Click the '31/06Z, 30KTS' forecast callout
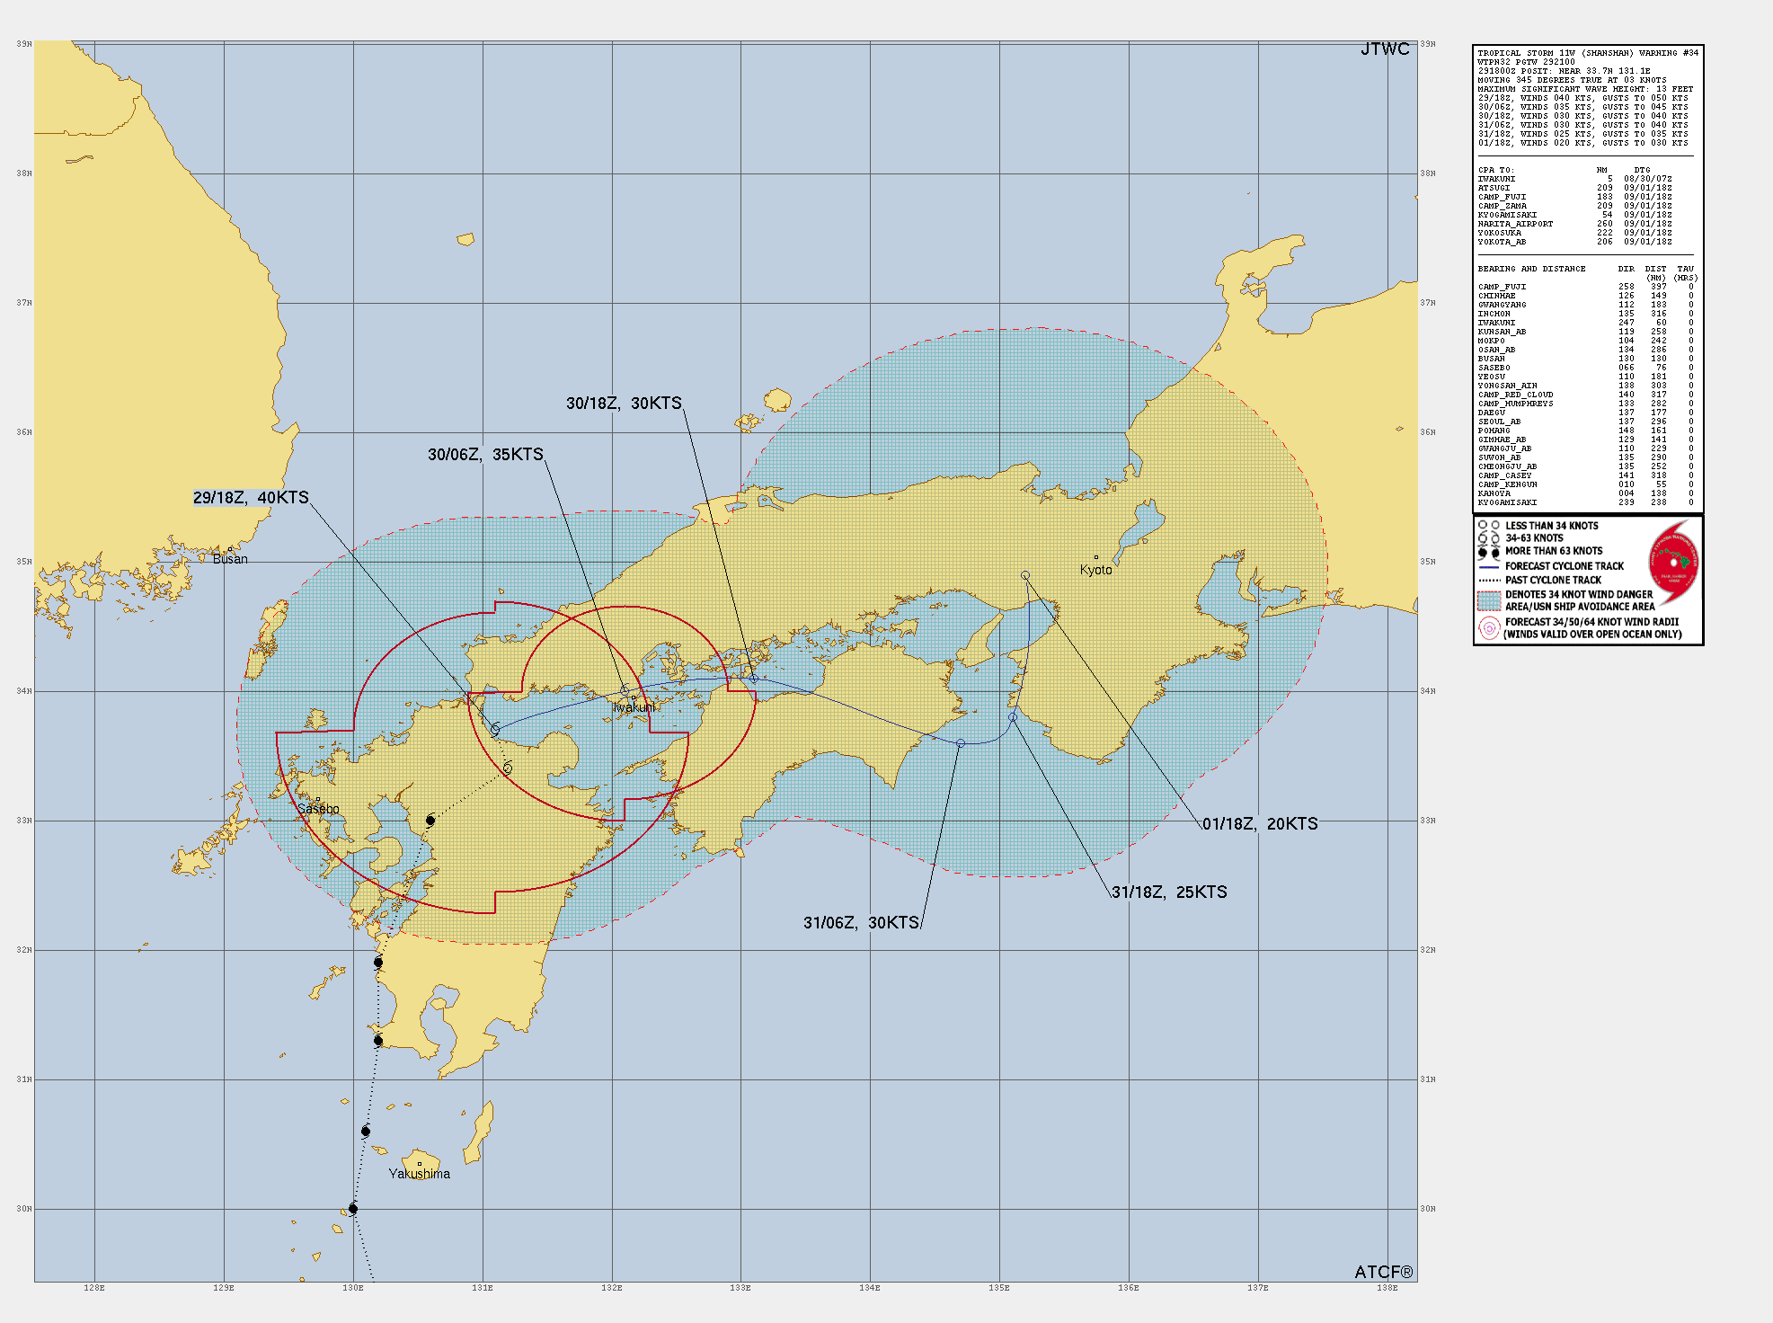 (x=861, y=922)
